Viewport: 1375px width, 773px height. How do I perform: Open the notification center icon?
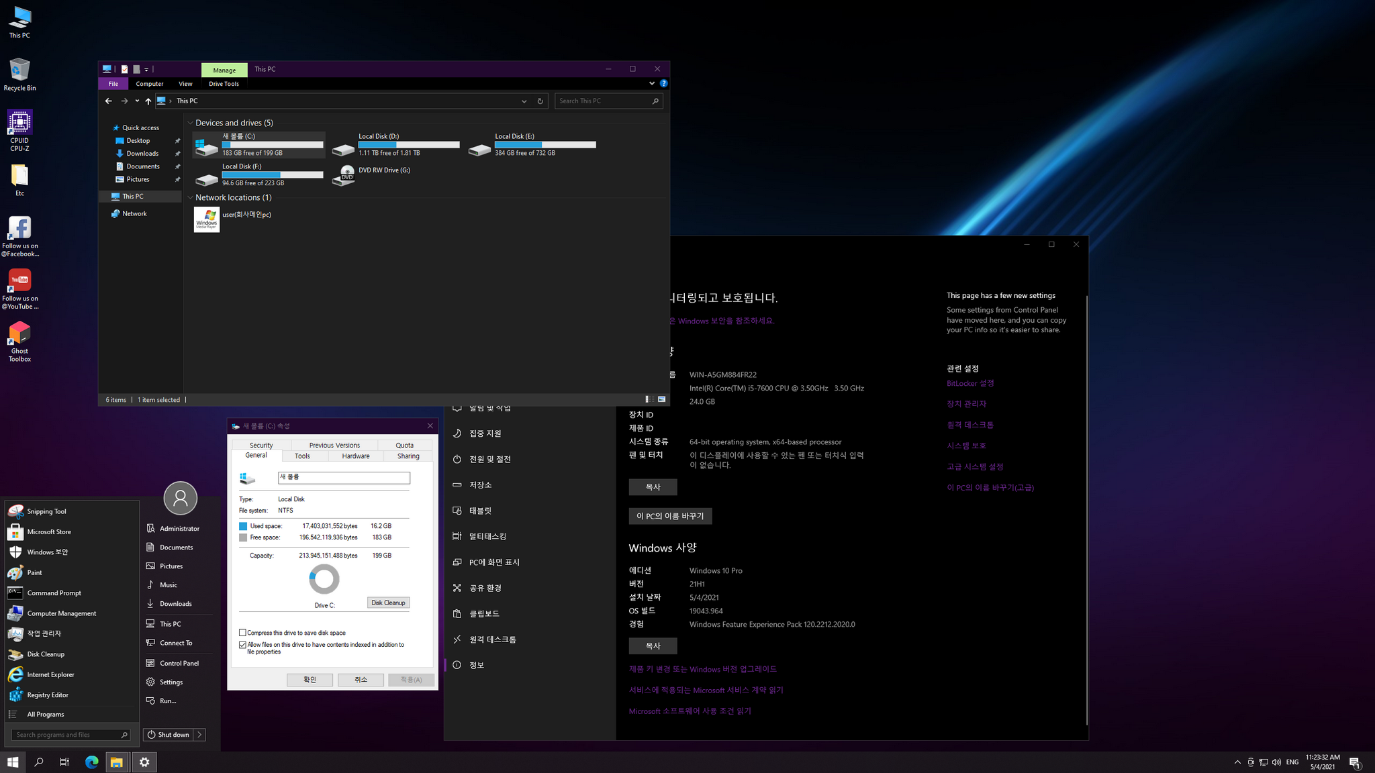(1355, 762)
